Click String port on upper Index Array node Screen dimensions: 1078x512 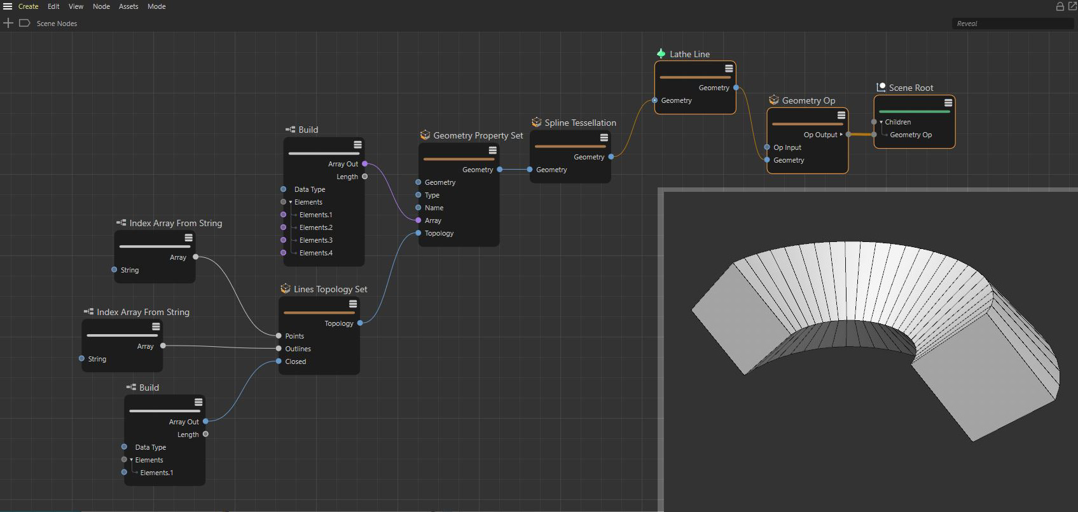pyautogui.click(x=114, y=270)
